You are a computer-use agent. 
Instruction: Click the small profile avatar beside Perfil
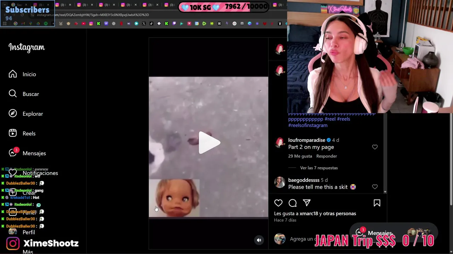(x=13, y=232)
